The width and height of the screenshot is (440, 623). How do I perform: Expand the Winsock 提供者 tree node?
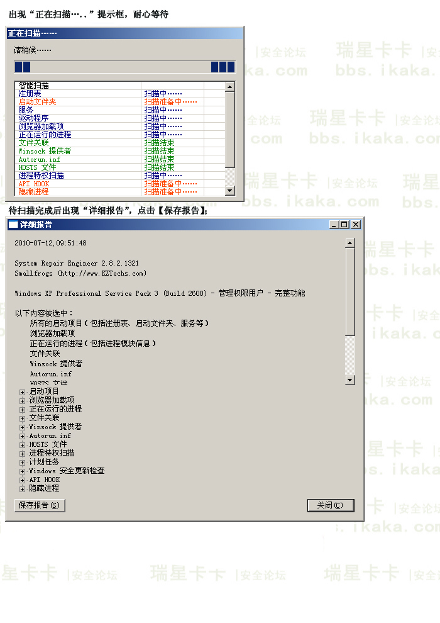tap(22, 427)
